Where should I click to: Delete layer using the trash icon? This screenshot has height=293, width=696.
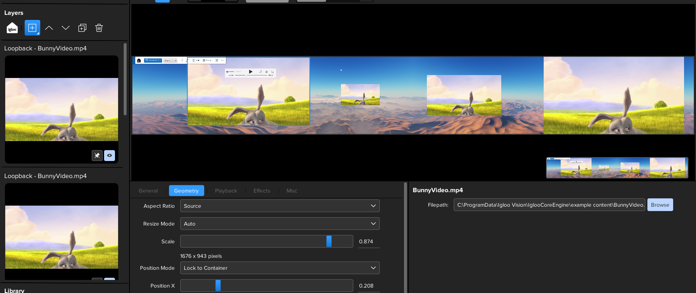[x=99, y=28]
